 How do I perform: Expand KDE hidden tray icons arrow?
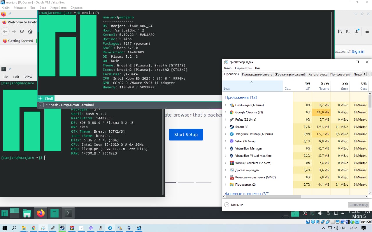click(343, 214)
